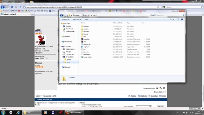Select WINDOWS (C:) drive in the tree
204x115 pixels.
[x=70, y=49]
